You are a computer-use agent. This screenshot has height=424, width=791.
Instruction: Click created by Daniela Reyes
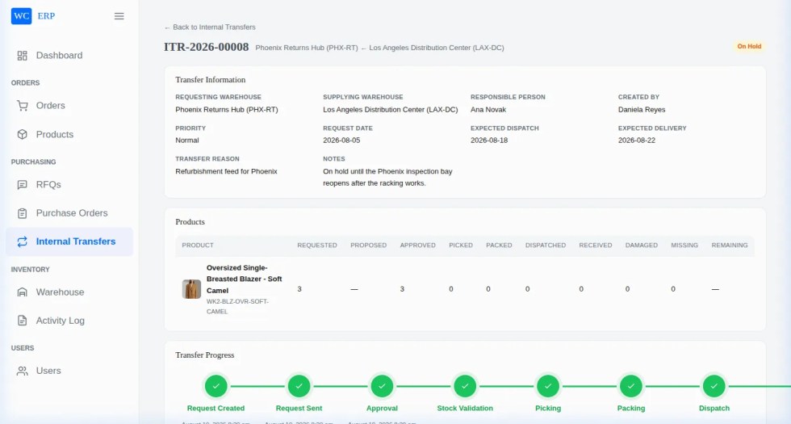pyautogui.click(x=642, y=110)
